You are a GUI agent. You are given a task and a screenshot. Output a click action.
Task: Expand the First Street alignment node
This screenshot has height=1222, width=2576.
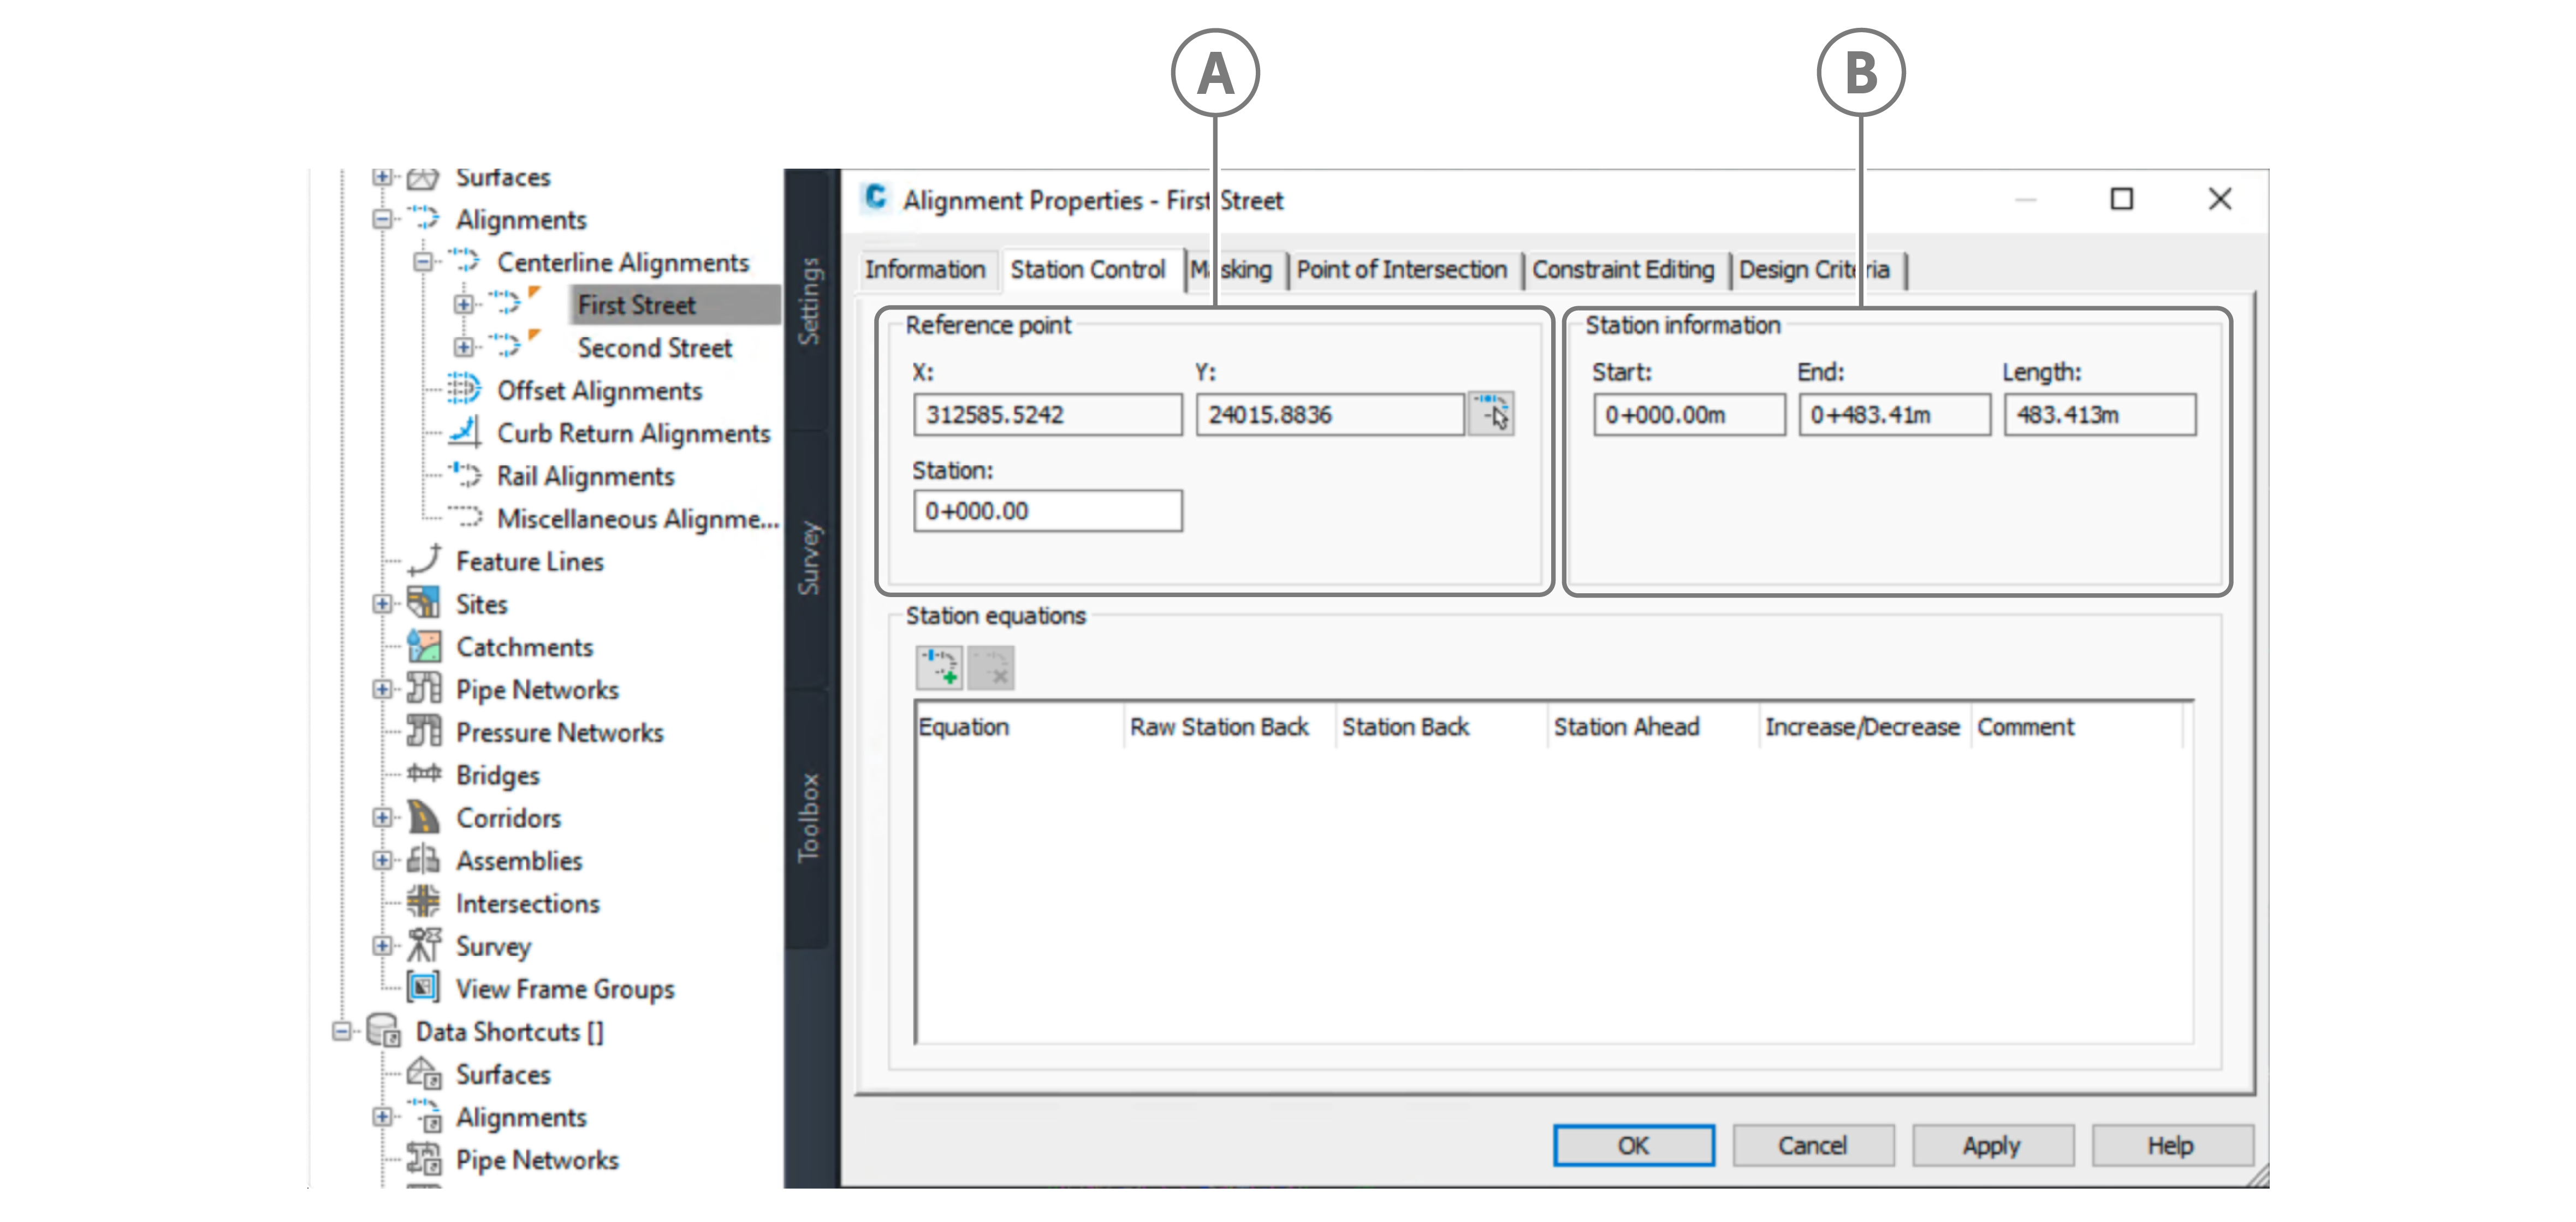coord(463,304)
